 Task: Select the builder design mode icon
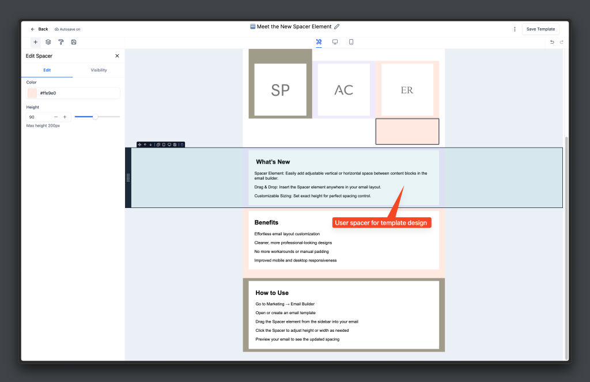tap(319, 42)
